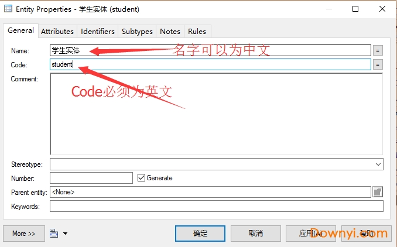Screen dimensions: 397x247
Task: Click the entity table icon in title bar
Action: [x=8, y=9]
